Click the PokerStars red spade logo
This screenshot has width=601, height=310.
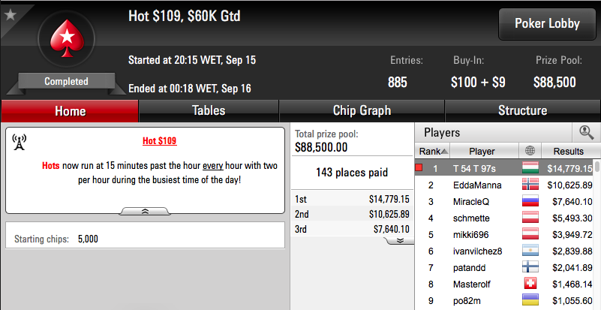click(67, 38)
